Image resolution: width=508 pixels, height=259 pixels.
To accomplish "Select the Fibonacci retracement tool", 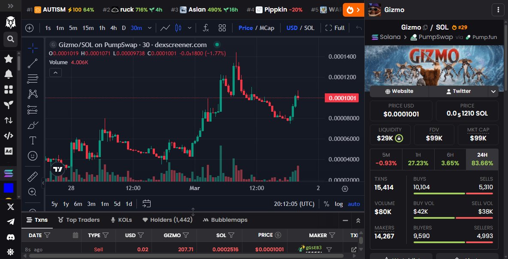I will pyautogui.click(x=33, y=79).
